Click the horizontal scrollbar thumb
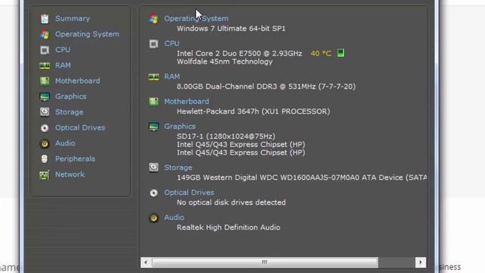Screen dimensions: 485x273 tap(264, 262)
